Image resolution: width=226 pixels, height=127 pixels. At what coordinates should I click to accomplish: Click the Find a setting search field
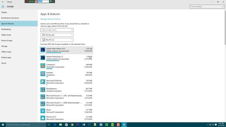pos(207,6)
